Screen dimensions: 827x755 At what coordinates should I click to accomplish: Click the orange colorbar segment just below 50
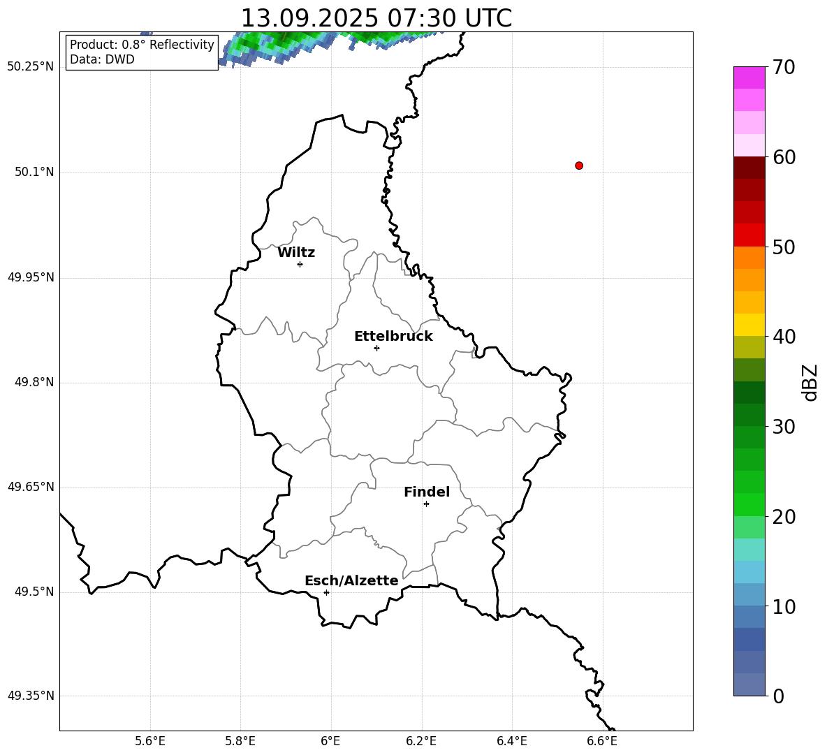click(x=749, y=258)
